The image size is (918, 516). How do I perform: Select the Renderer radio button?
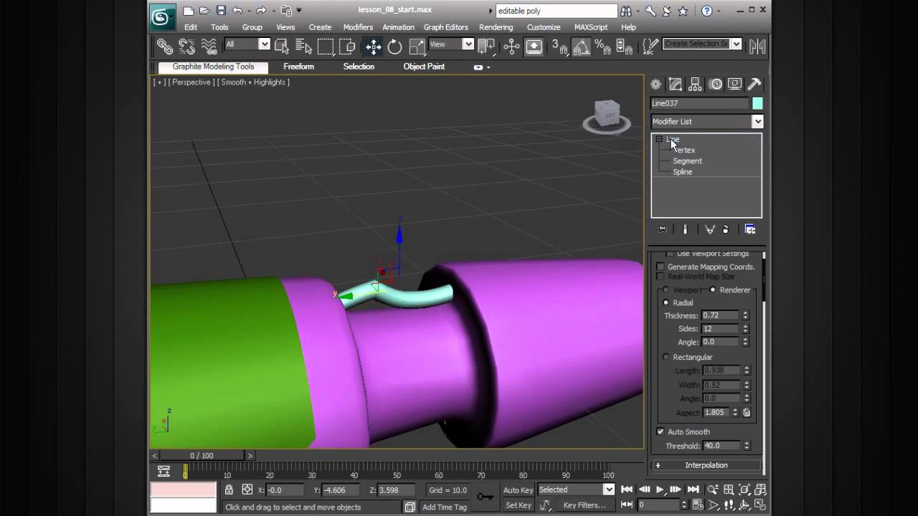712,290
